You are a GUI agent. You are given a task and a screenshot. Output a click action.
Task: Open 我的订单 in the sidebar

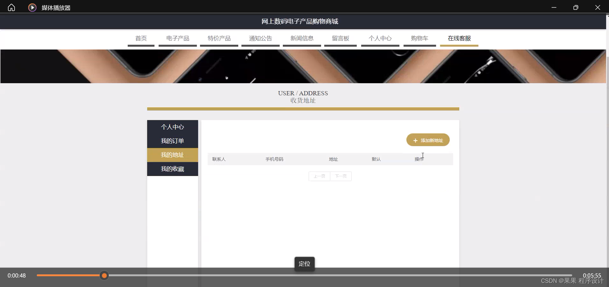pyautogui.click(x=172, y=141)
